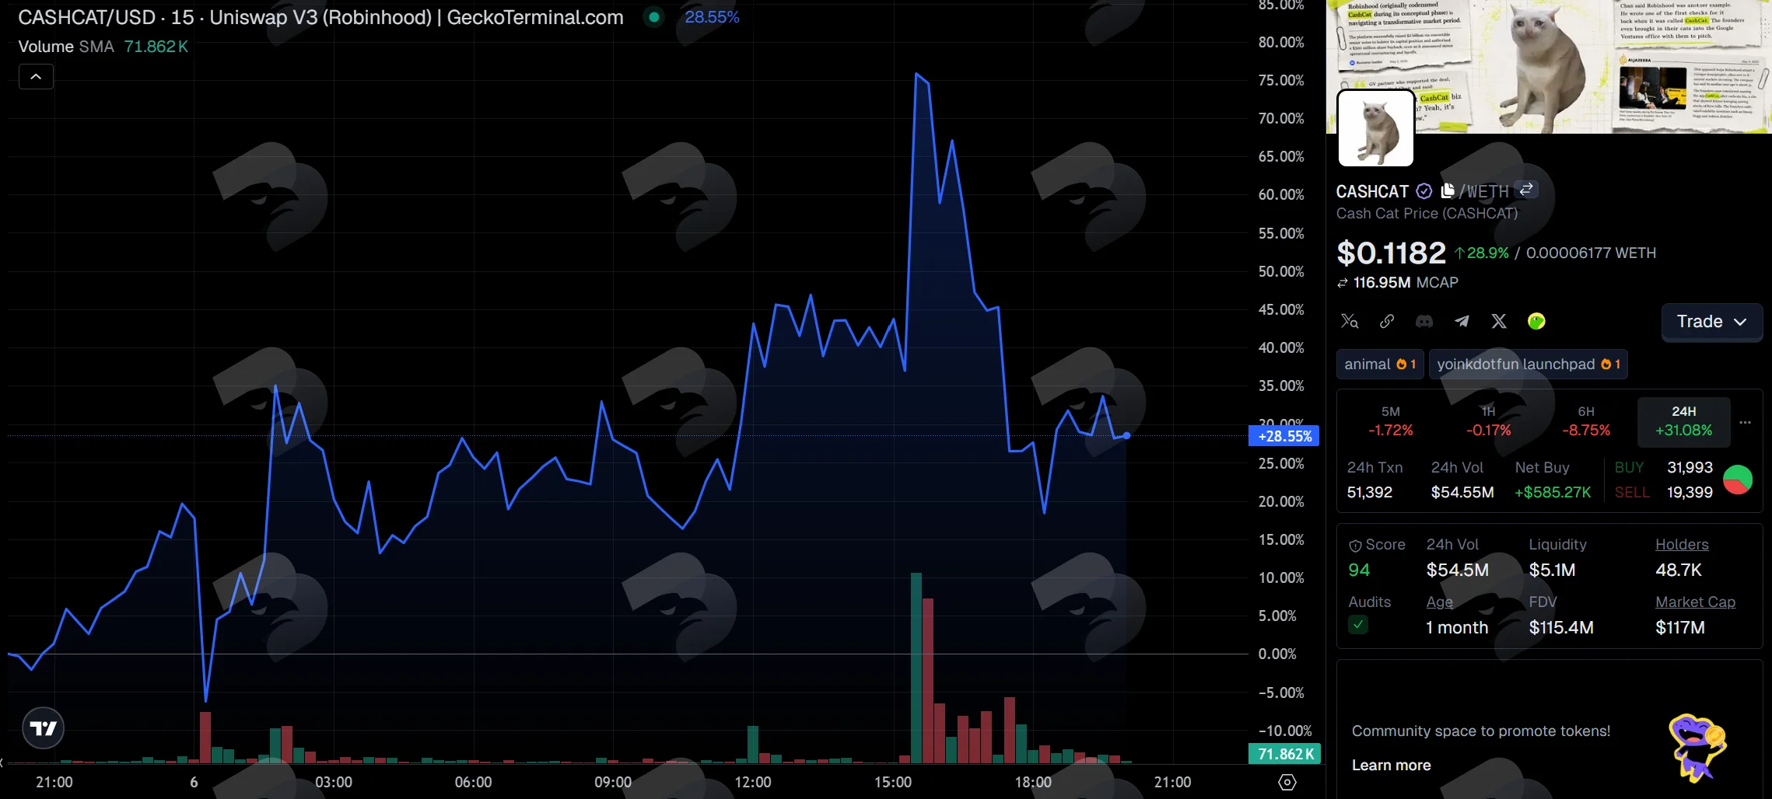Click the yoinkdotfun launchpad tag
1772x799 pixels.
(1529, 364)
